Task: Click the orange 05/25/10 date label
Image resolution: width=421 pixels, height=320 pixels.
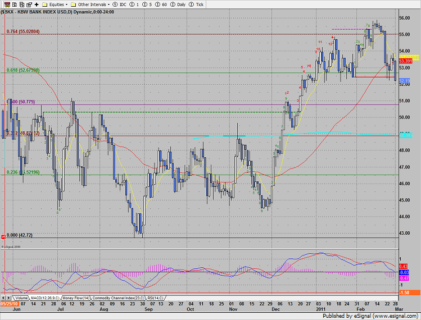Action: (10, 304)
